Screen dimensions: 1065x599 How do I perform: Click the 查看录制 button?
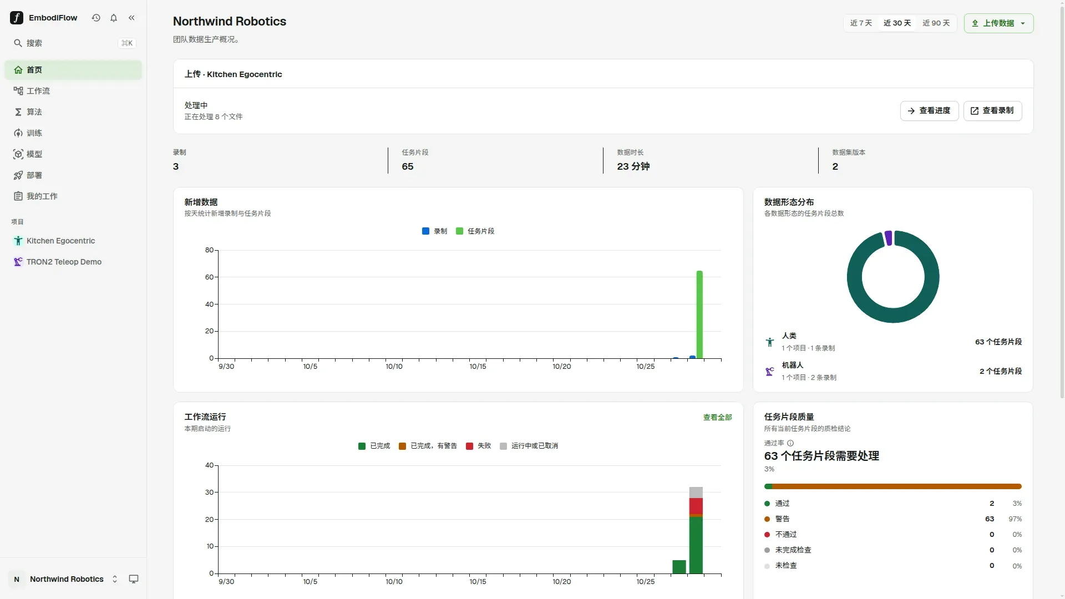click(x=992, y=111)
